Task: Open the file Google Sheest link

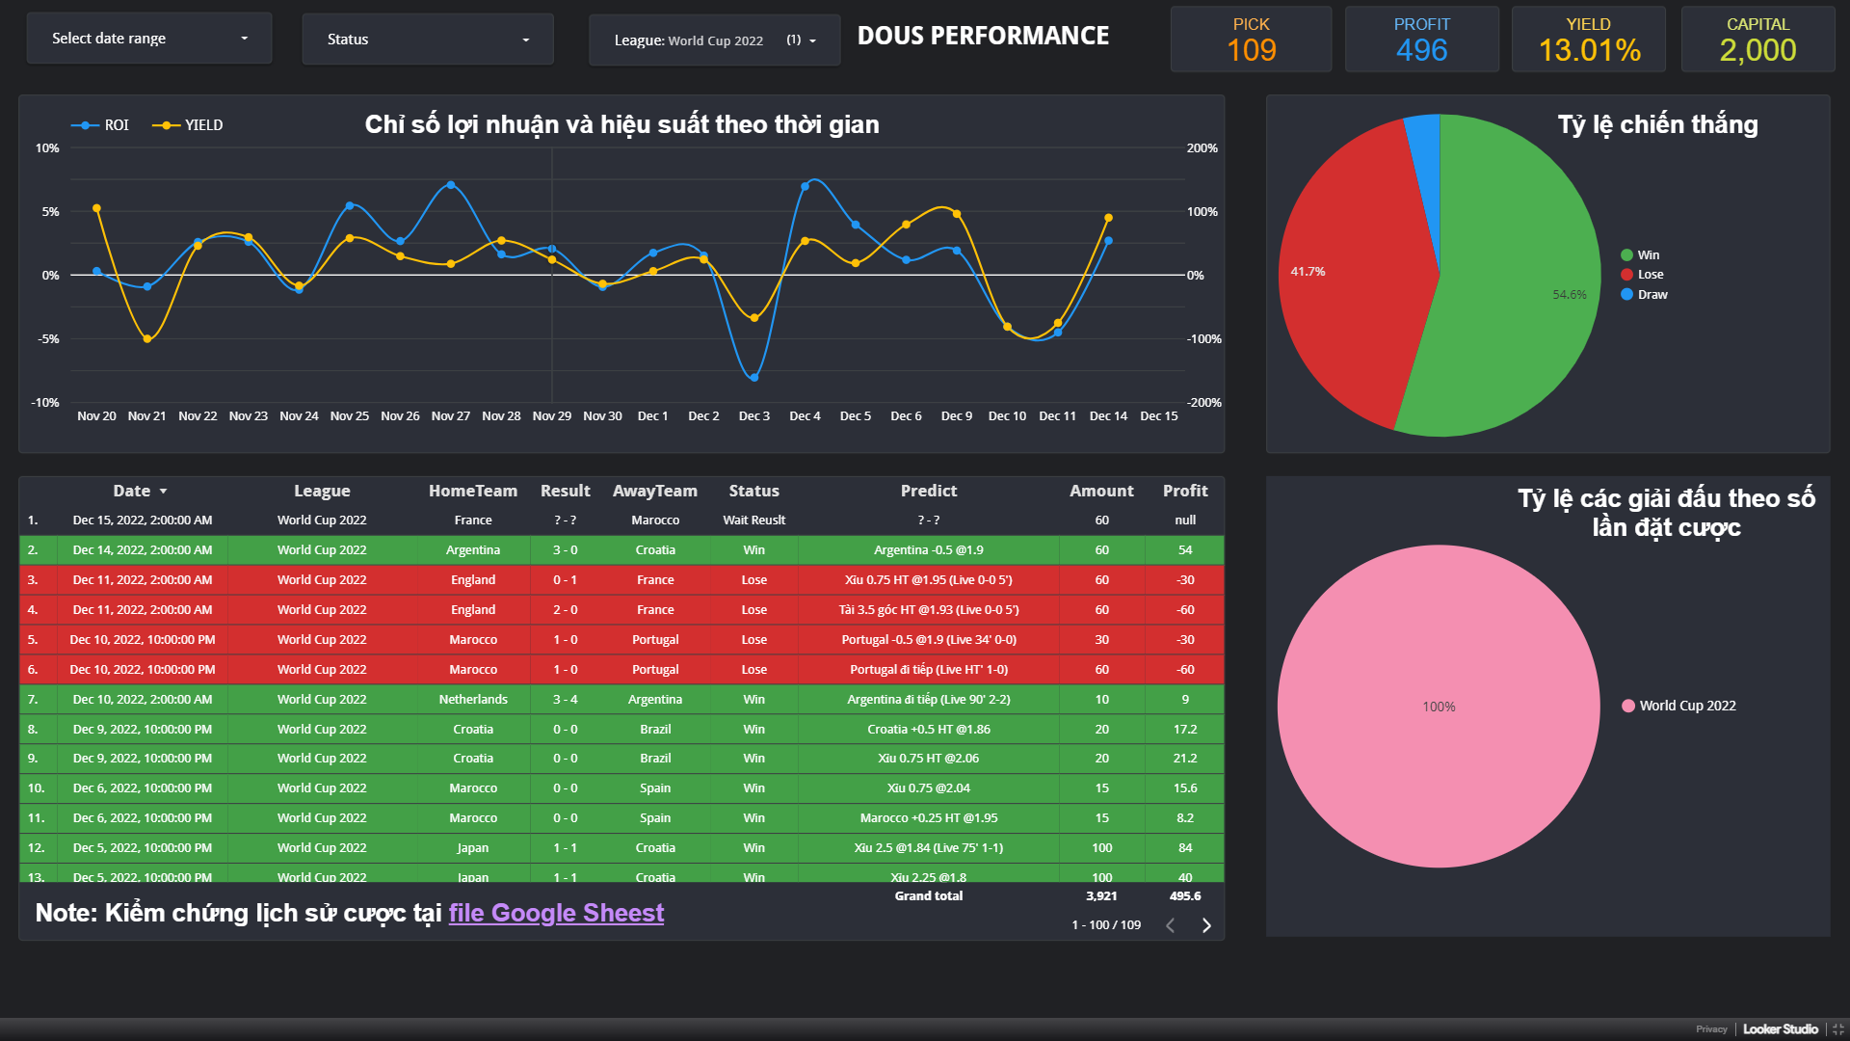Action: coord(556,913)
